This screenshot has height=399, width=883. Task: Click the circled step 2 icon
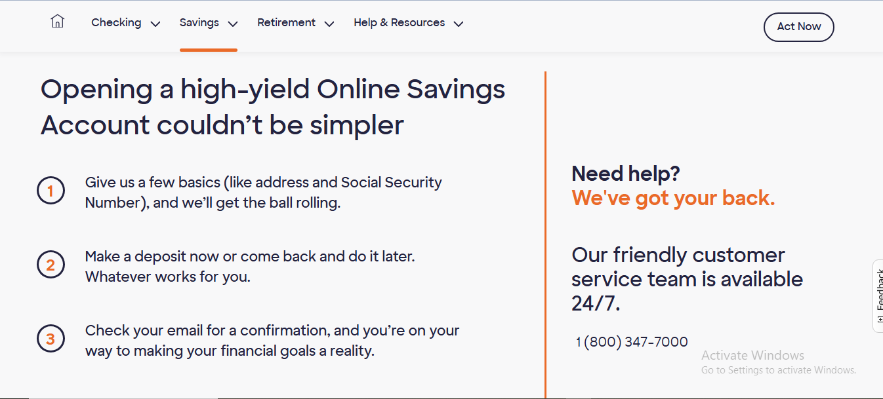pos(51,265)
